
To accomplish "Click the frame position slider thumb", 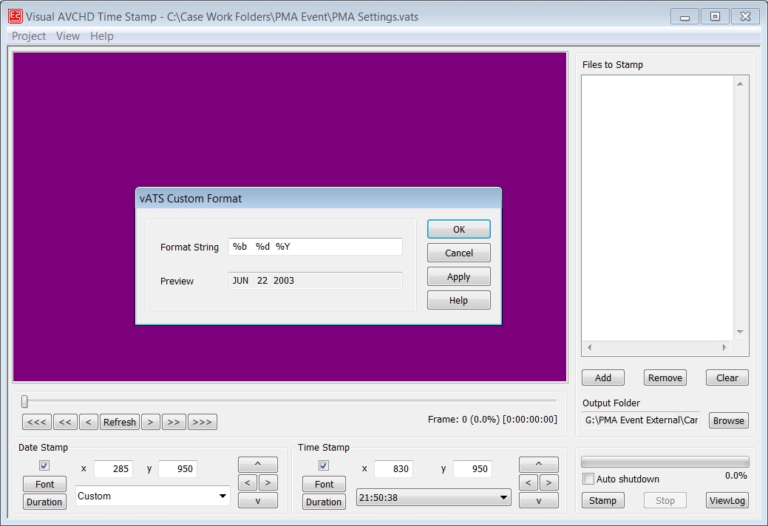I will click(24, 402).
